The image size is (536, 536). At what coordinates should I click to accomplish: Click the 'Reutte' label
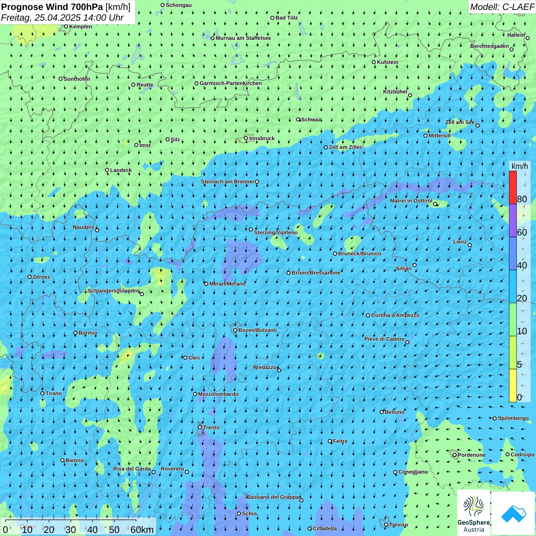point(145,85)
